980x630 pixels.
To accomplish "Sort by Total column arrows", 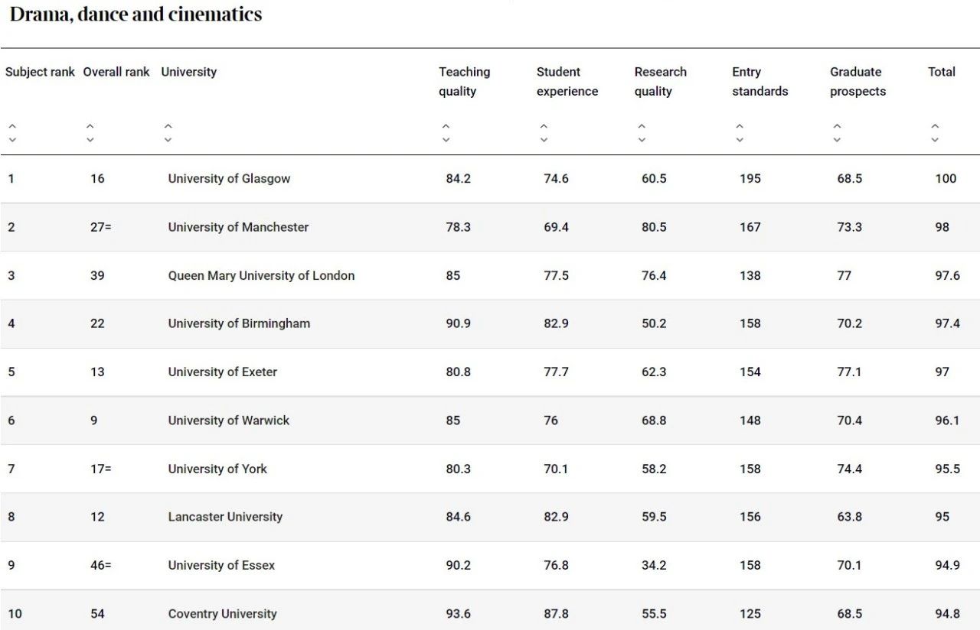I will pos(935,133).
